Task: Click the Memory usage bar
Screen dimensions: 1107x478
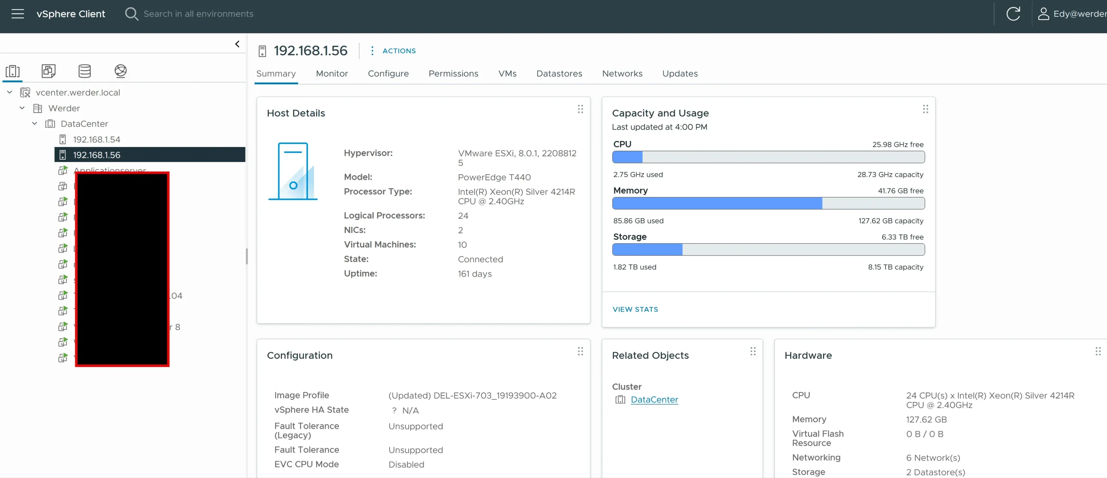Action: point(768,203)
